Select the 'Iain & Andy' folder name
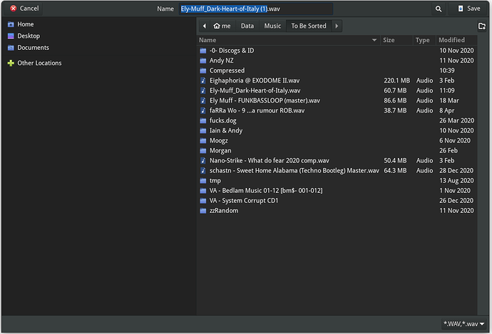This screenshot has height=334, width=492. pyautogui.click(x=226, y=130)
